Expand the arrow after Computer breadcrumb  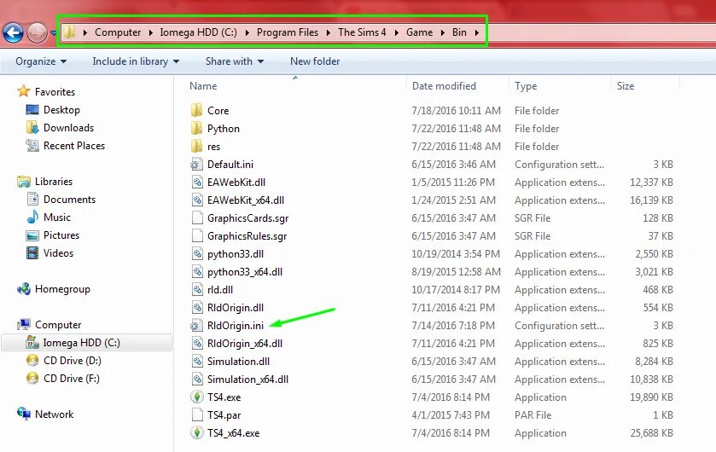(x=150, y=32)
